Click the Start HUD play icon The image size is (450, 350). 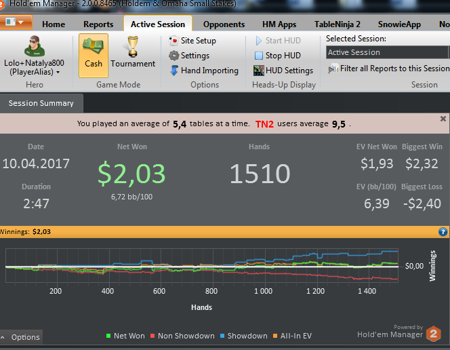click(259, 41)
